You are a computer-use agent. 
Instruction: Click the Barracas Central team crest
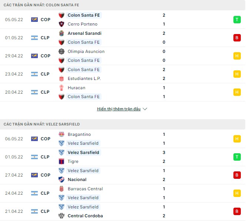[61, 189]
